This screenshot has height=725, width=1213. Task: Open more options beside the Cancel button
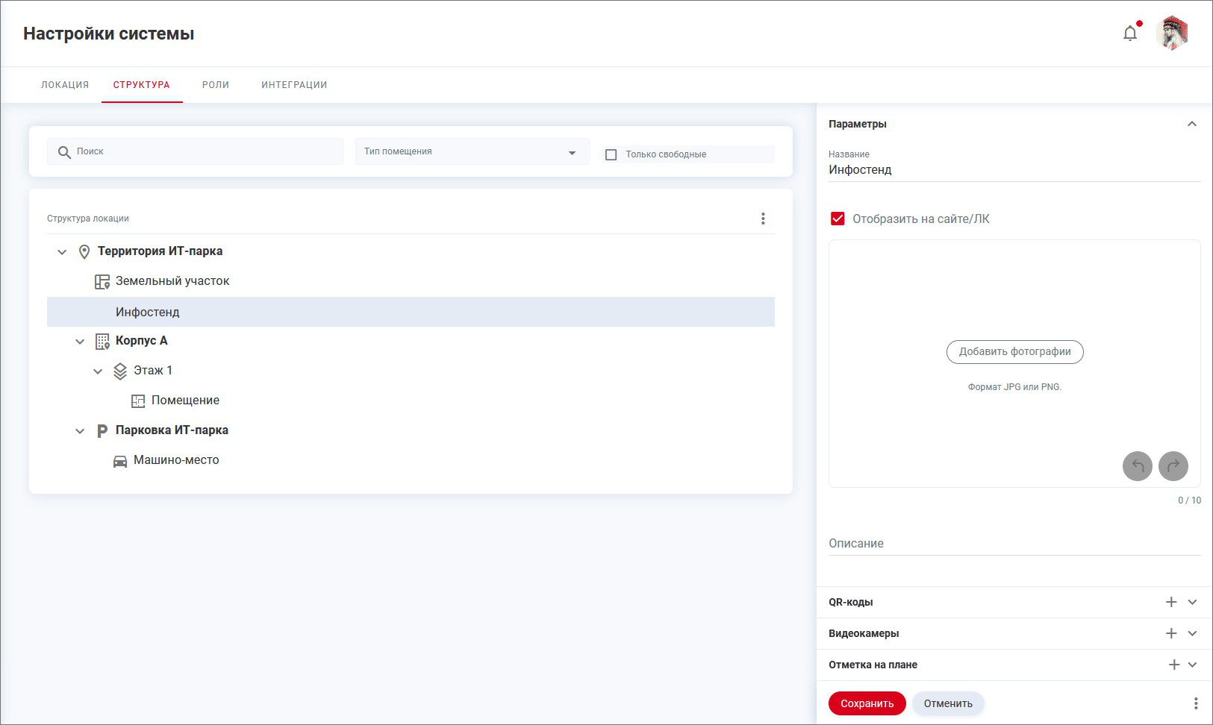click(x=1195, y=703)
